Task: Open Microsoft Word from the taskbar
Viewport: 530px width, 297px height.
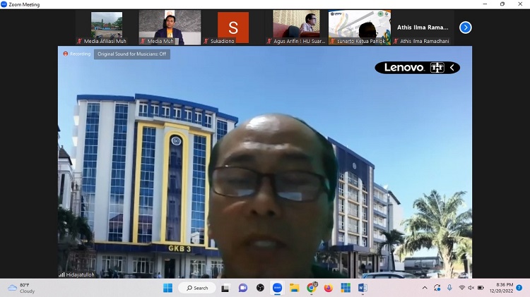Action: point(363,288)
